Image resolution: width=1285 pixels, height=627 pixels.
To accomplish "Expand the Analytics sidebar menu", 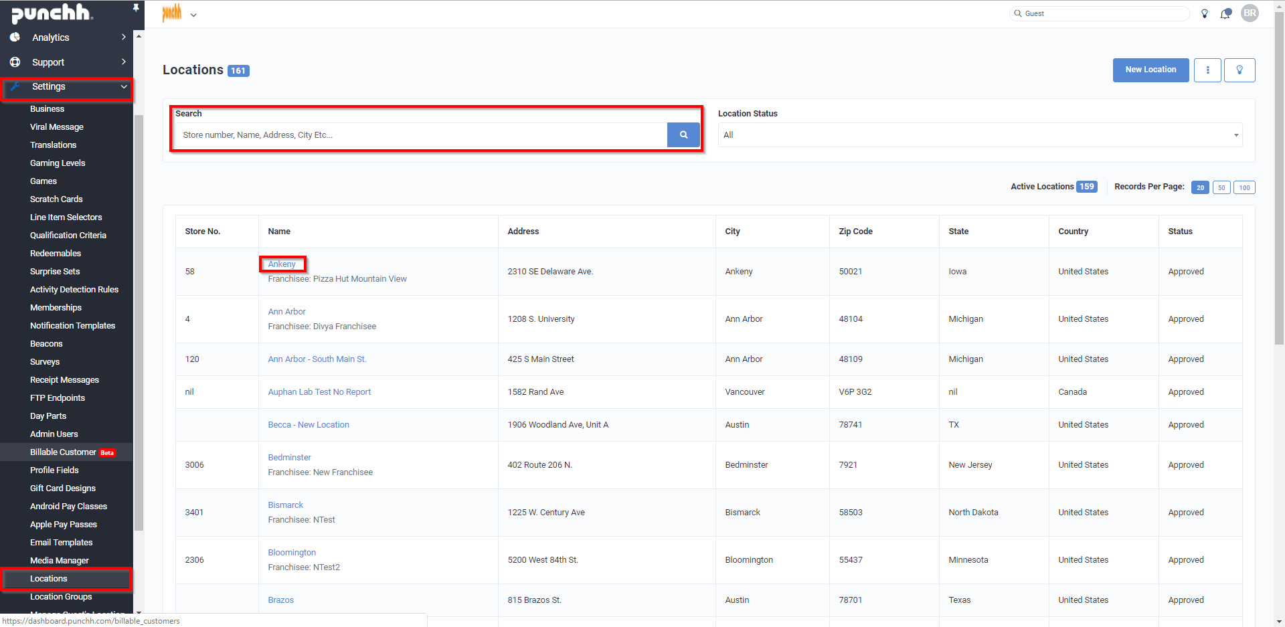I will click(67, 37).
